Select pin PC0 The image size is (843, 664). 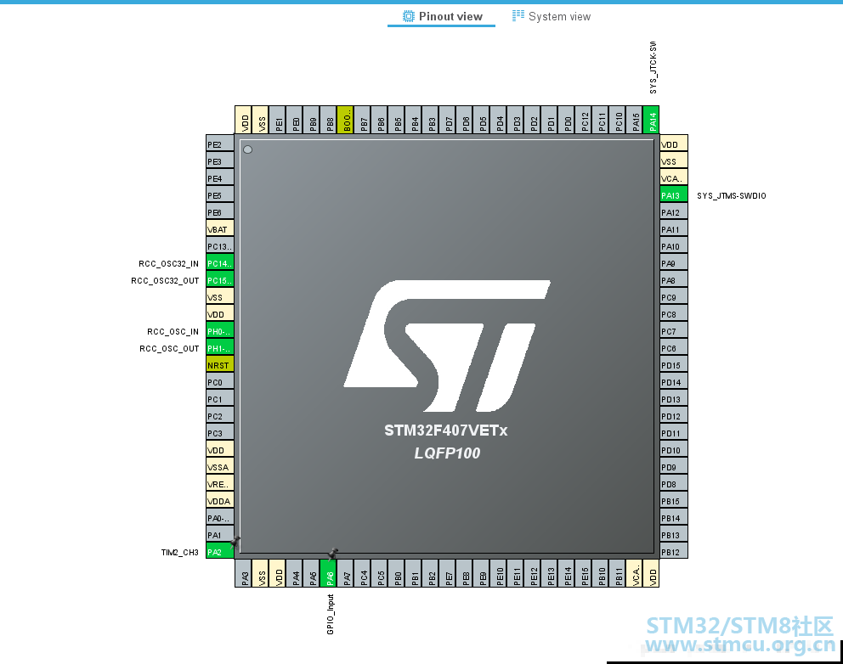[x=220, y=382]
